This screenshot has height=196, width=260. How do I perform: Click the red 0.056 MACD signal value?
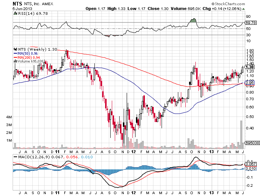[x=72, y=157]
